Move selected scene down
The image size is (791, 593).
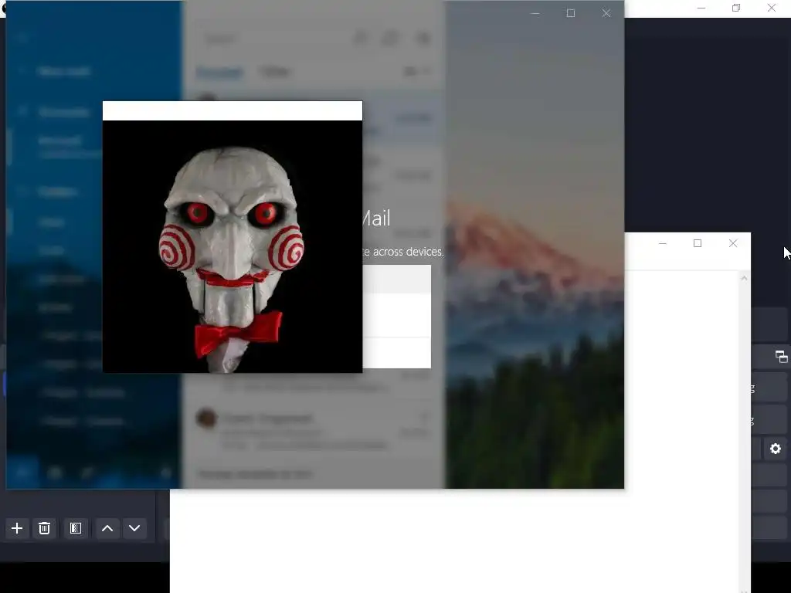(134, 528)
